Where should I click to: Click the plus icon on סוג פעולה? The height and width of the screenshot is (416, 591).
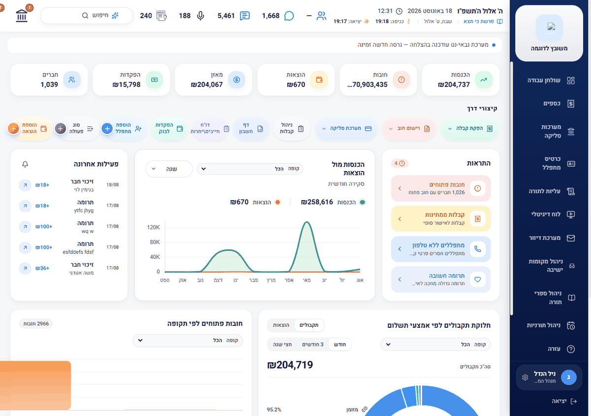click(x=61, y=129)
